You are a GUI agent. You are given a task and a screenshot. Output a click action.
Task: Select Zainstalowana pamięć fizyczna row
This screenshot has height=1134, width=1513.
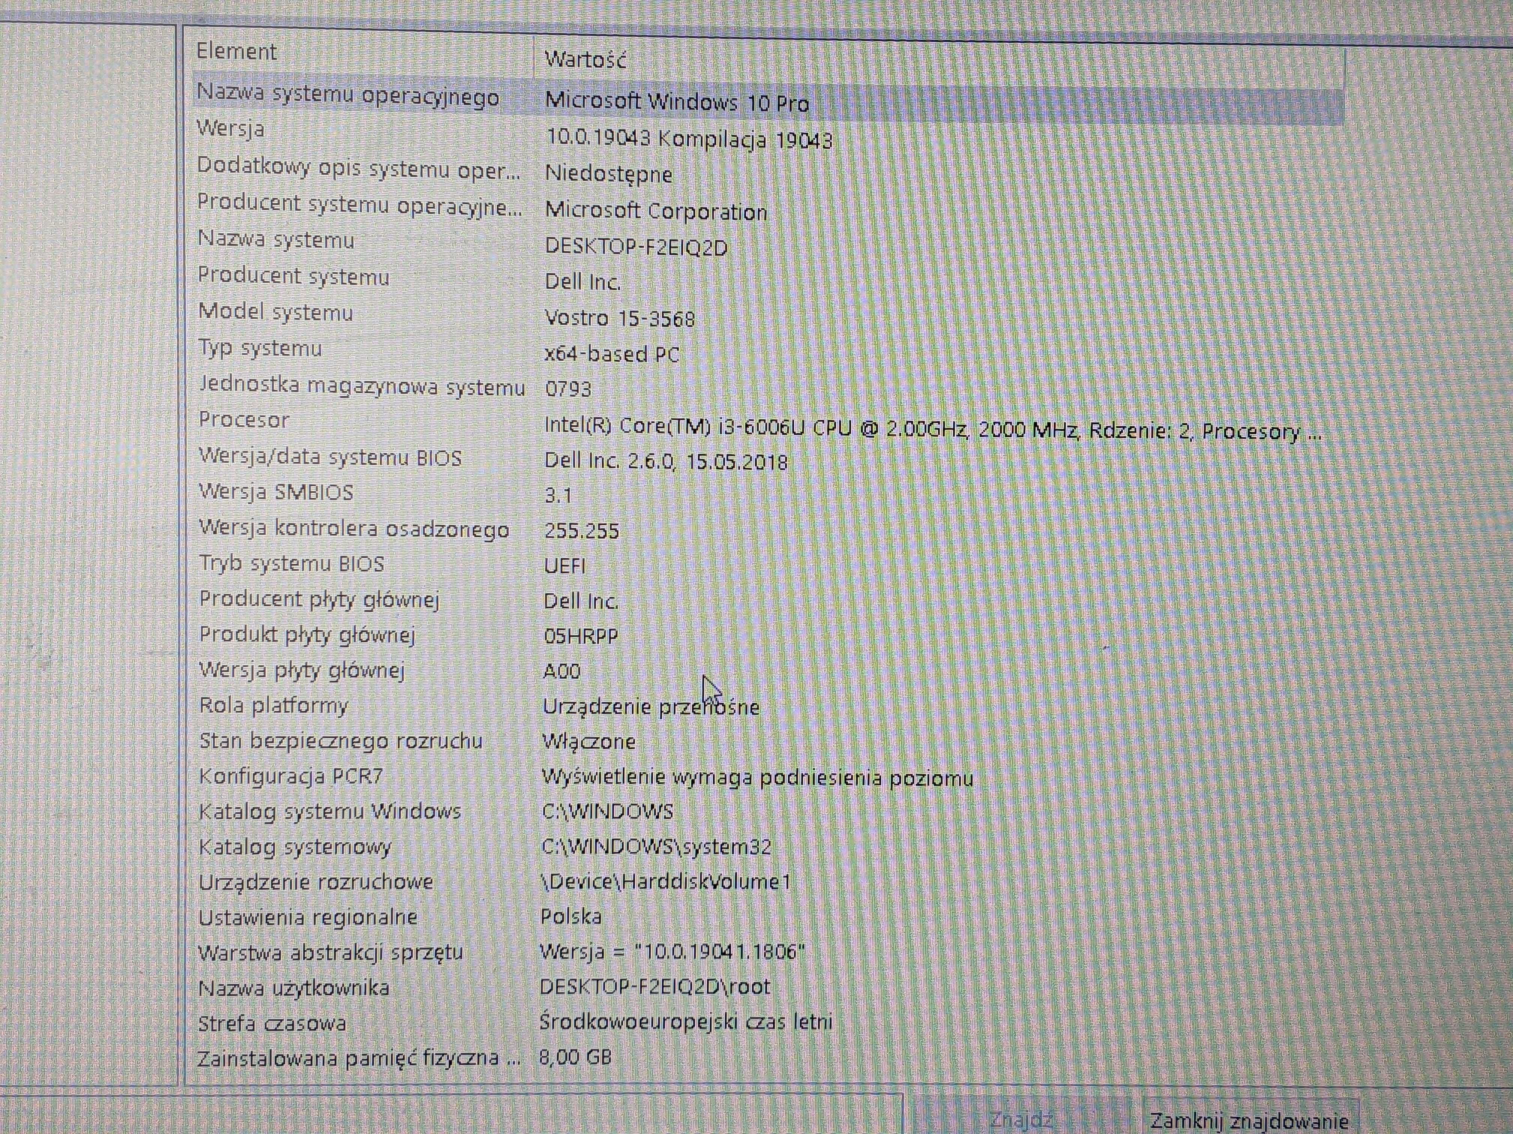(358, 1059)
